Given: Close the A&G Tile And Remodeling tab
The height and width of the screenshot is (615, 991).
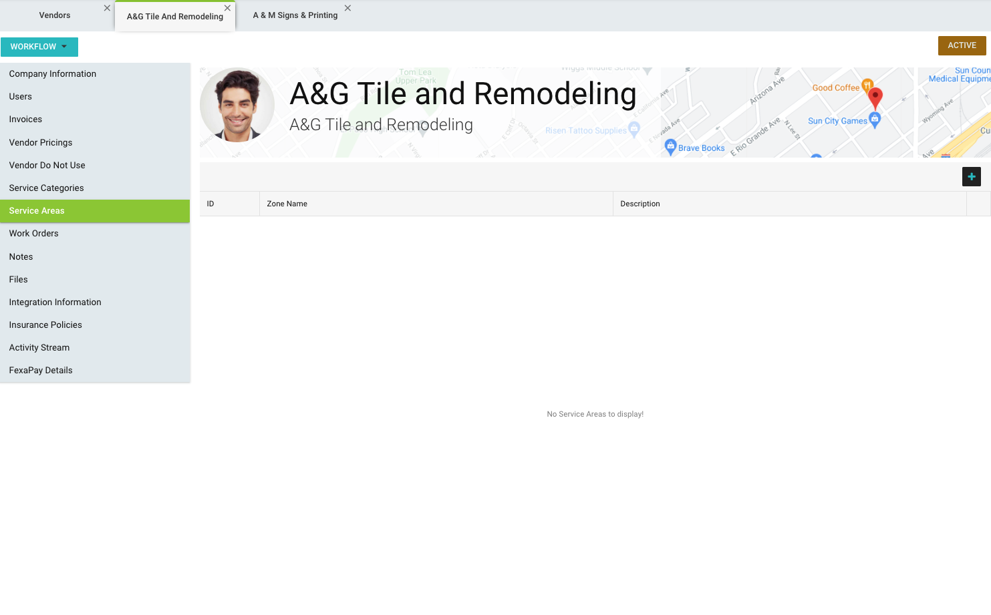Looking at the screenshot, I should [x=227, y=8].
